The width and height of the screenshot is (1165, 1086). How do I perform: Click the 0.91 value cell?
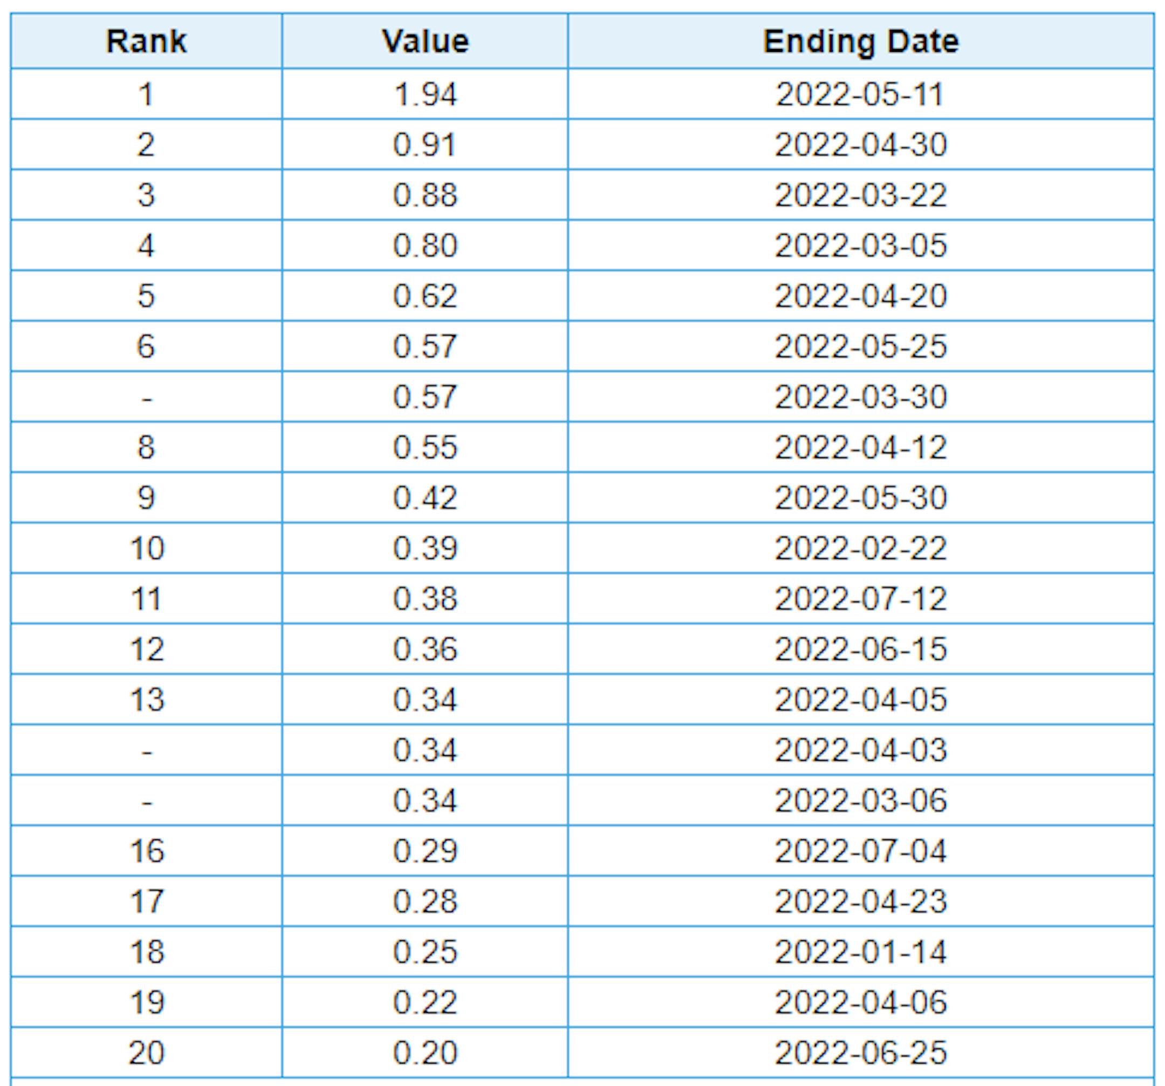click(x=425, y=145)
